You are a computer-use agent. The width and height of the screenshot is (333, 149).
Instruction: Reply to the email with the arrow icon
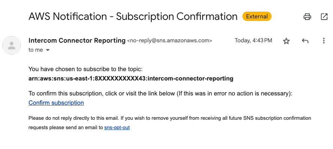(305, 41)
